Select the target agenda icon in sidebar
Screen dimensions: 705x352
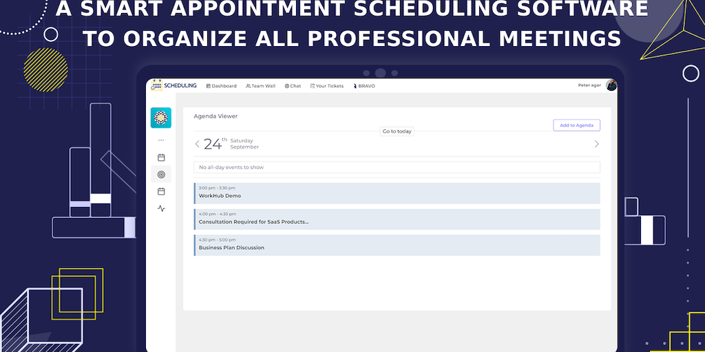pos(161,175)
